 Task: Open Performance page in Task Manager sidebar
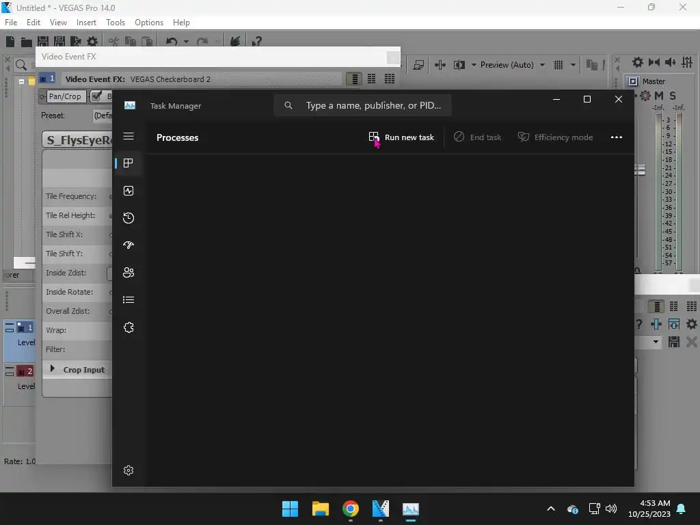pos(129,191)
